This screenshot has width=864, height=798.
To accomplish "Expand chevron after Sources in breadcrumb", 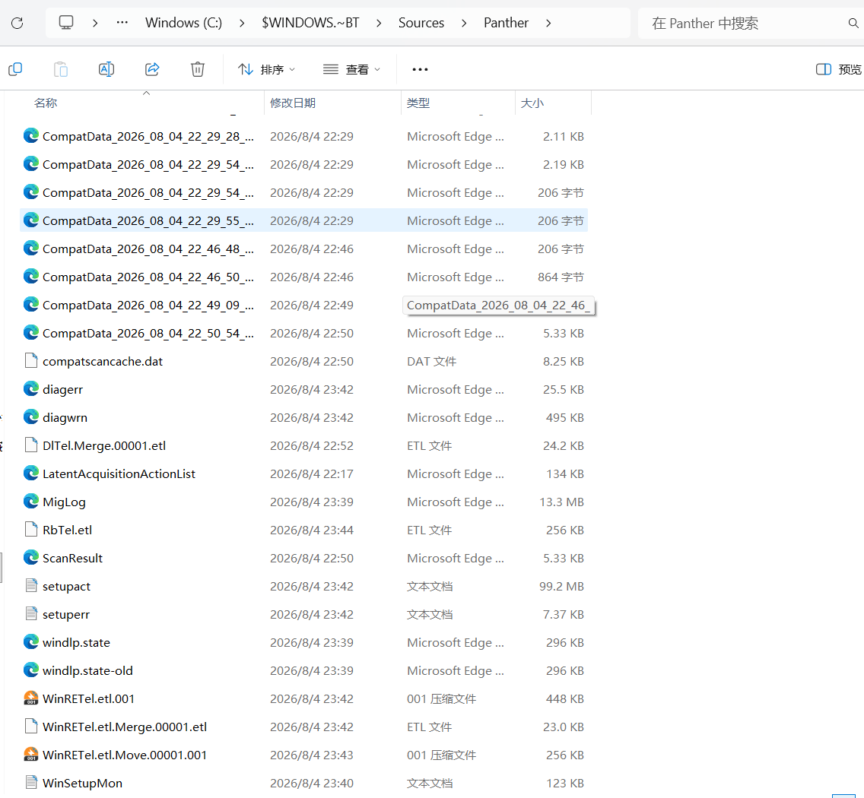I will point(464,23).
